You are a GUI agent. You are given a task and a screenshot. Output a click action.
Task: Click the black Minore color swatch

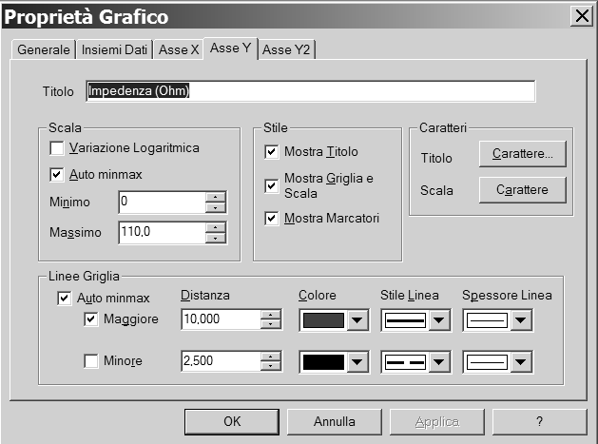[323, 362]
